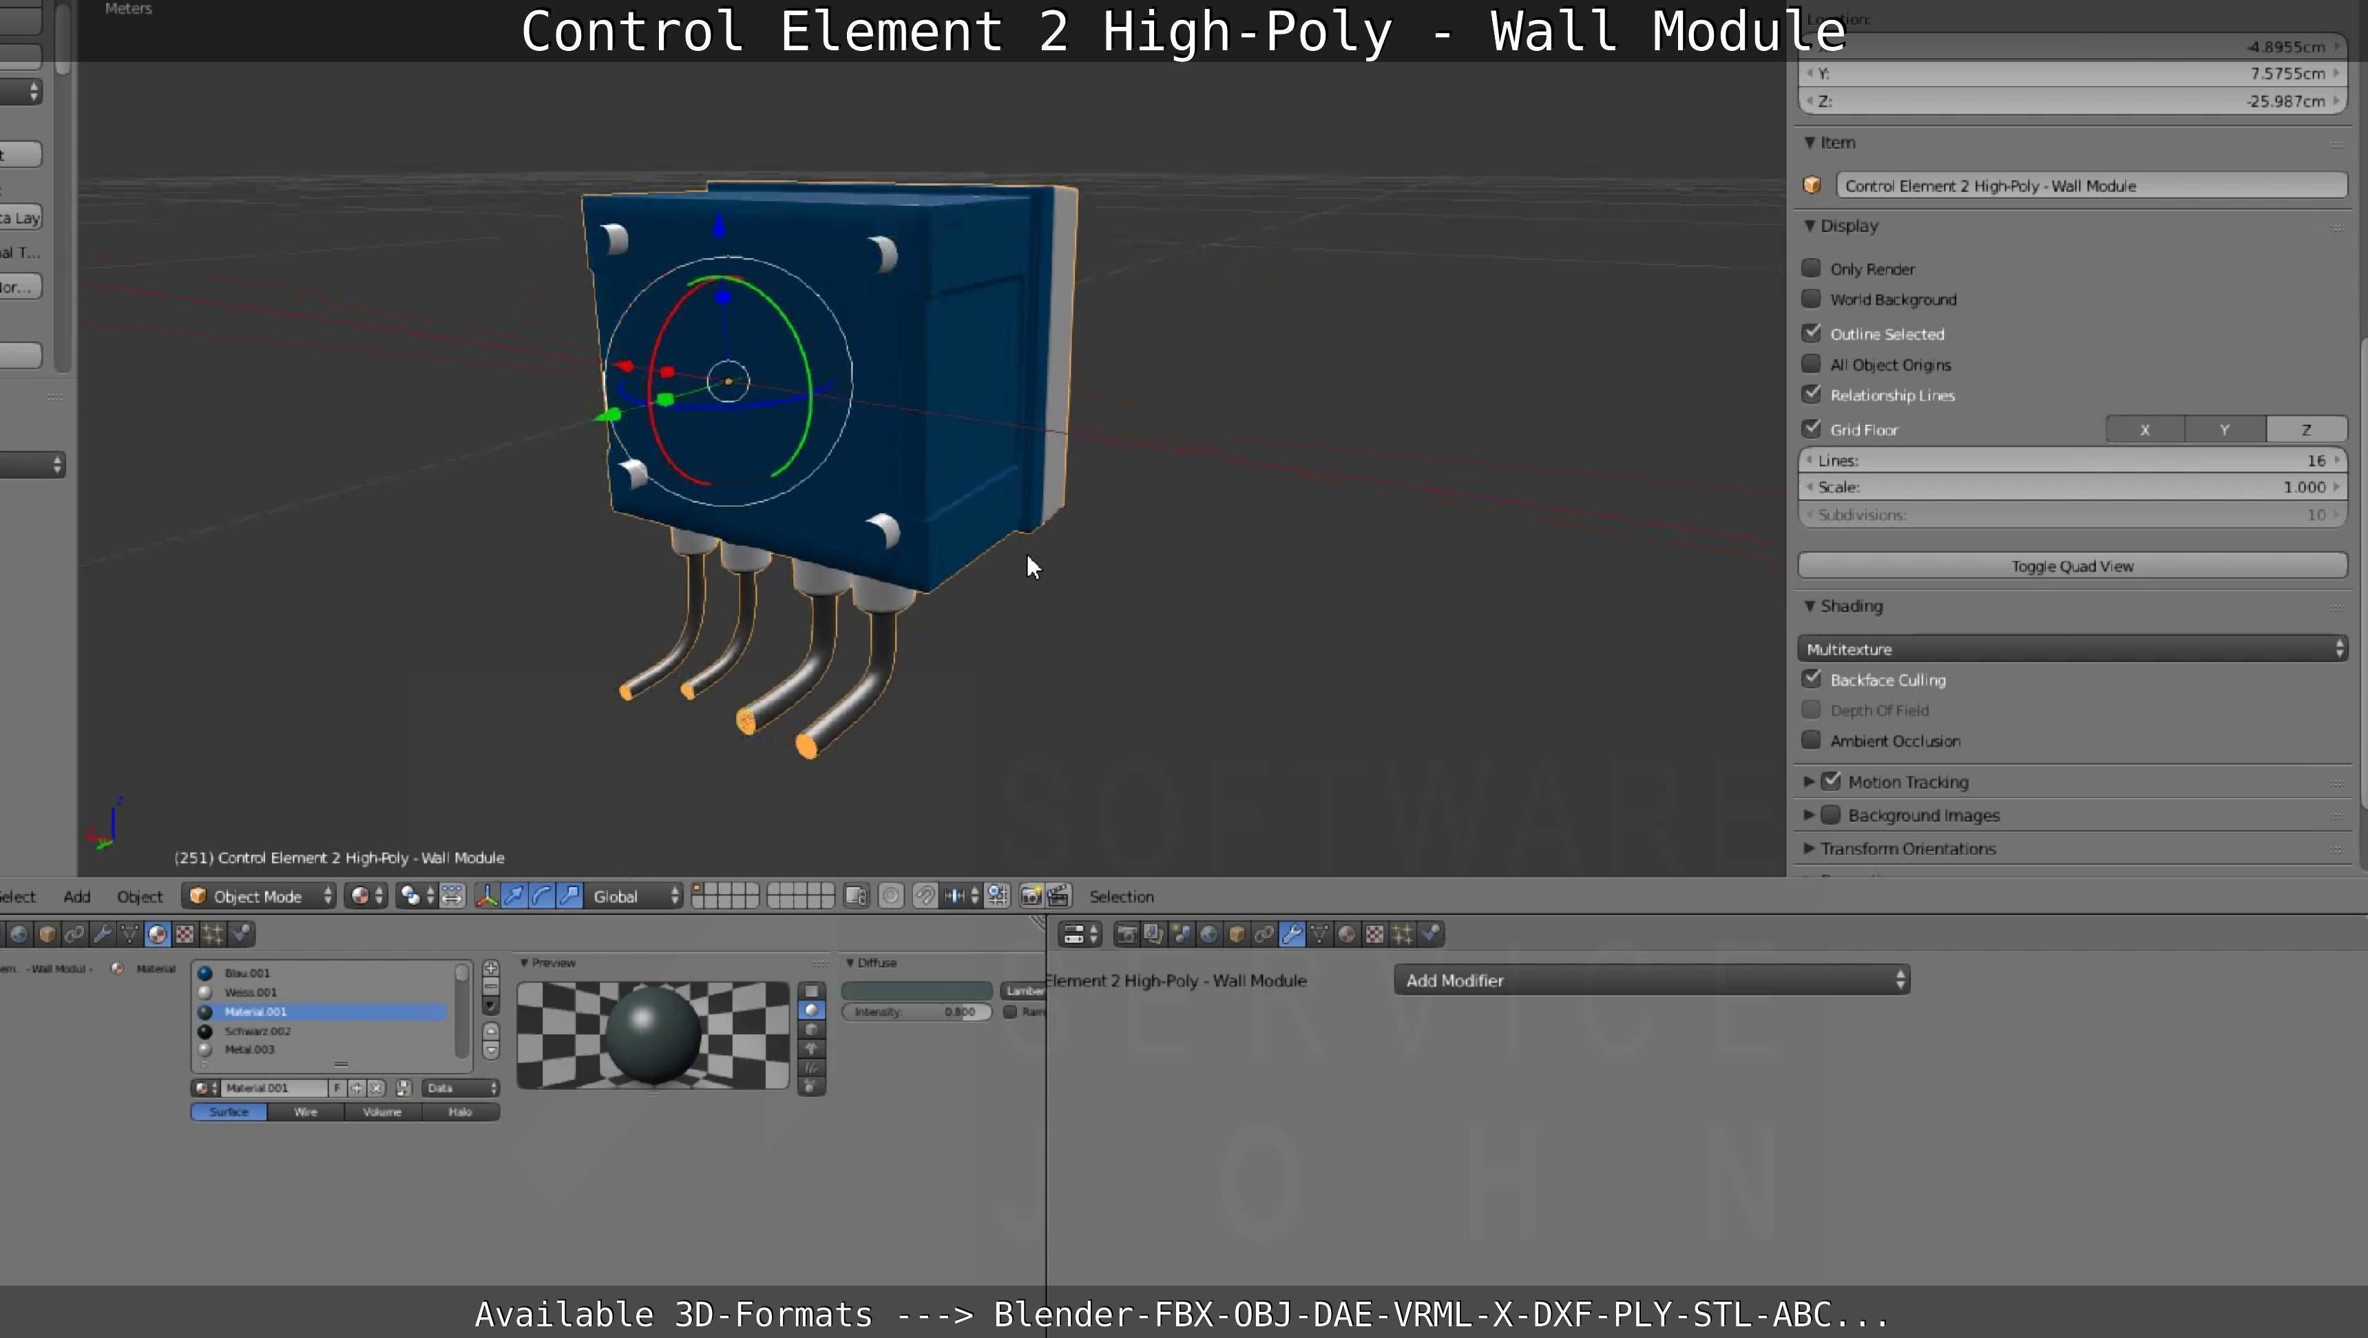Open the Global orientation dropdown
This screenshot has height=1338, width=2368.
tap(634, 896)
